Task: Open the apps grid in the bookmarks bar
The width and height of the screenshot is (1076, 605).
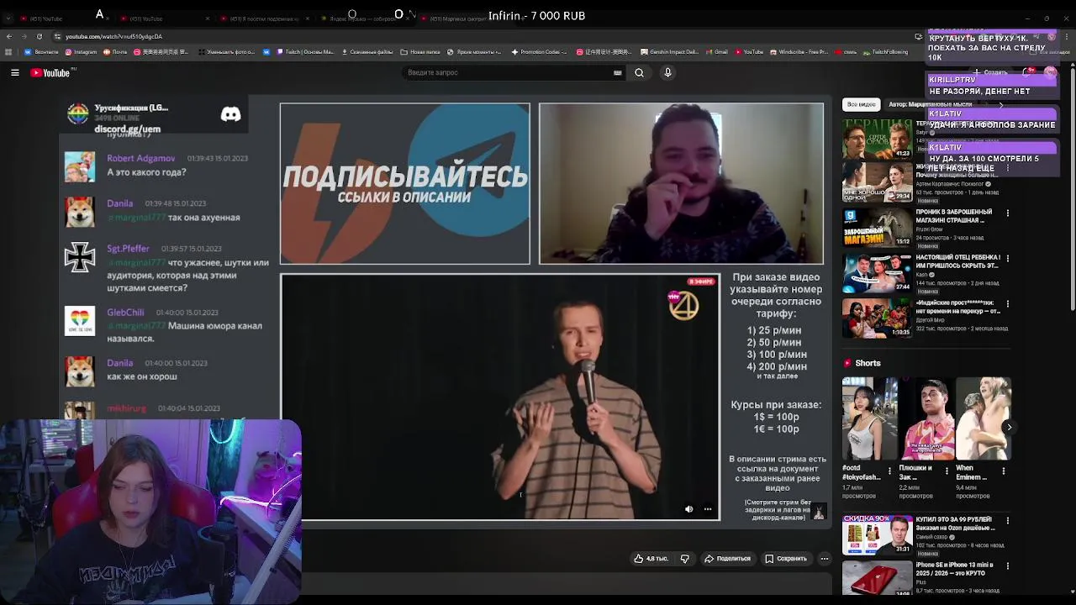Action: click(9, 52)
